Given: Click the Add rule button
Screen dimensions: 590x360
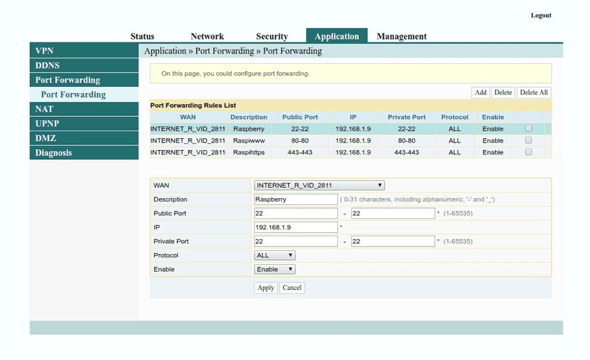Looking at the screenshot, I should (480, 92).
